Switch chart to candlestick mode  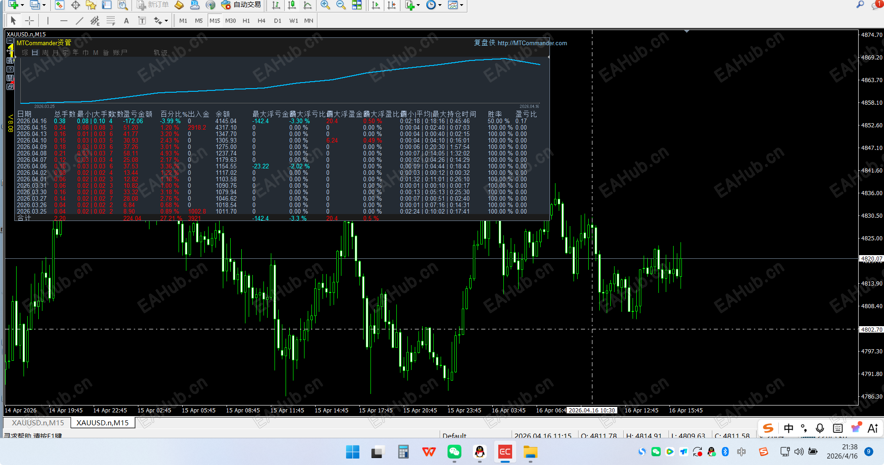click(292, 5)
